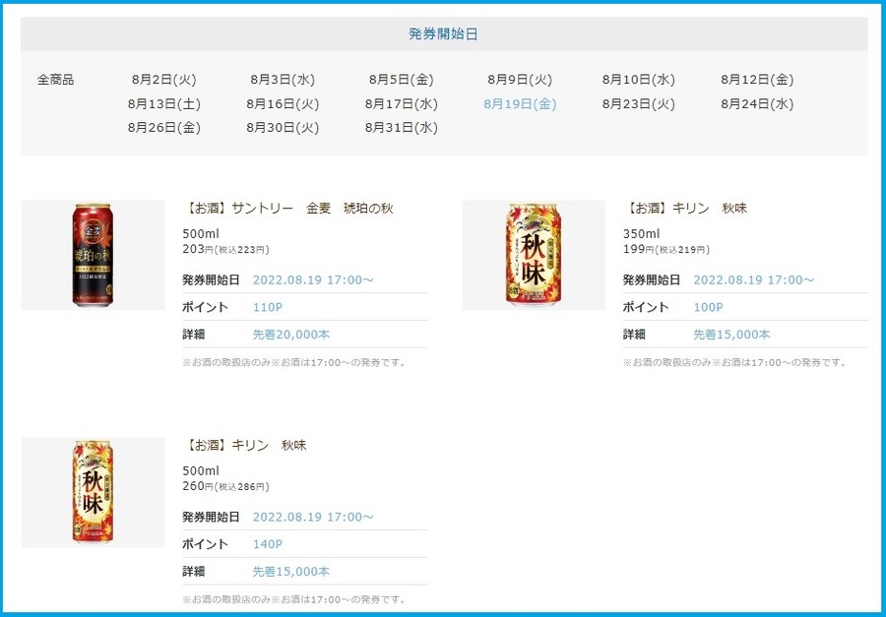The width and height of the screenshot is (886, 617).
Task: Open the サントリー 金麦 琥珀の秋 can image
Action: pyautogui.click(x=93, y=255)
